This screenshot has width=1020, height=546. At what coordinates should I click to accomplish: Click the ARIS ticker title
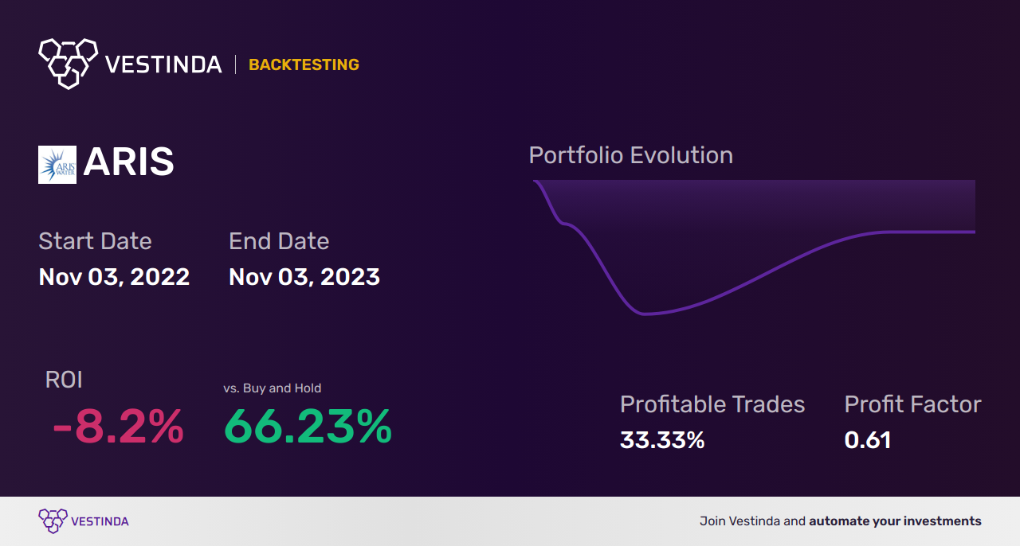coord(128,163)
